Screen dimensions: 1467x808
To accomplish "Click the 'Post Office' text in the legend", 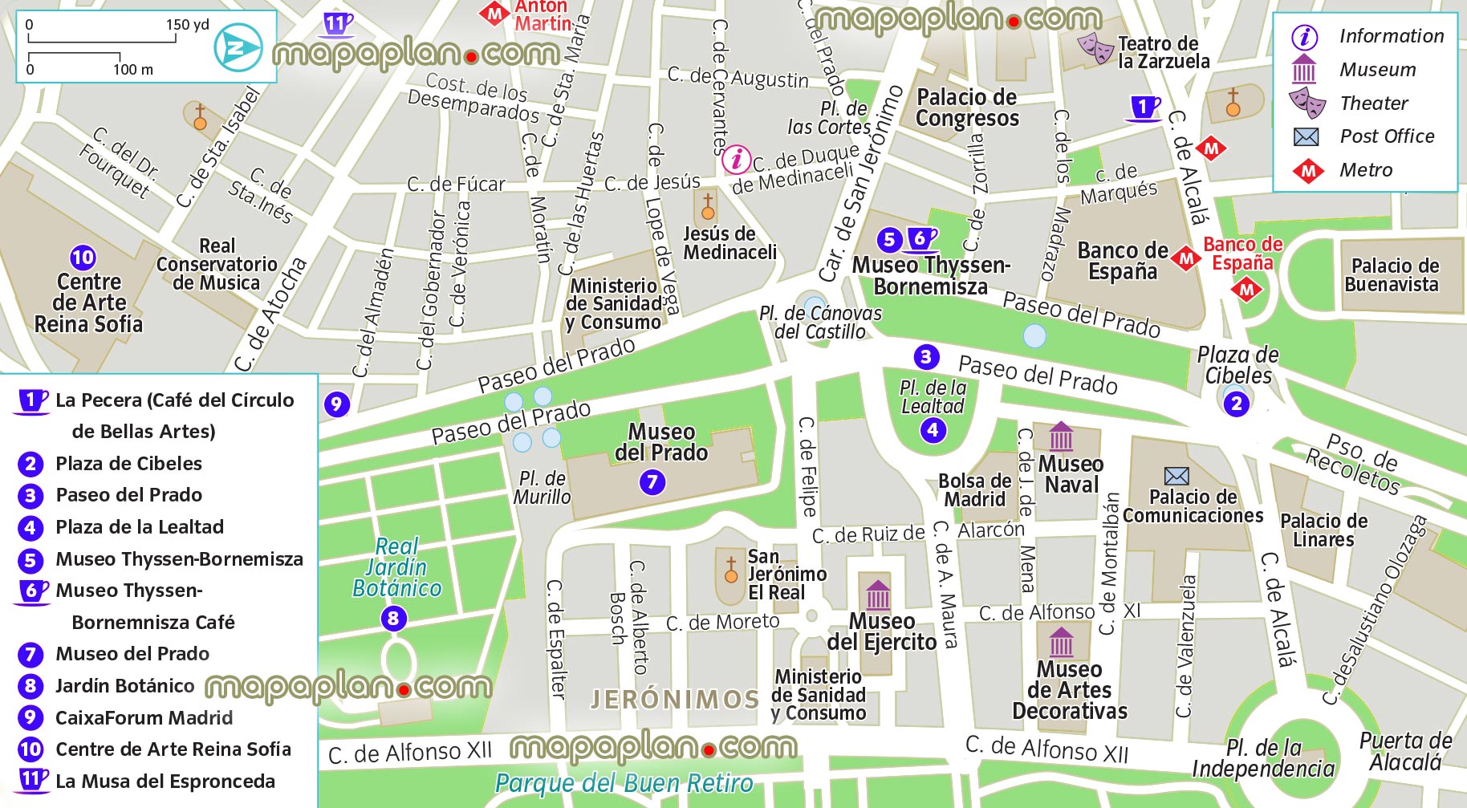I will pyautogui.click(x=1388, y=136).
